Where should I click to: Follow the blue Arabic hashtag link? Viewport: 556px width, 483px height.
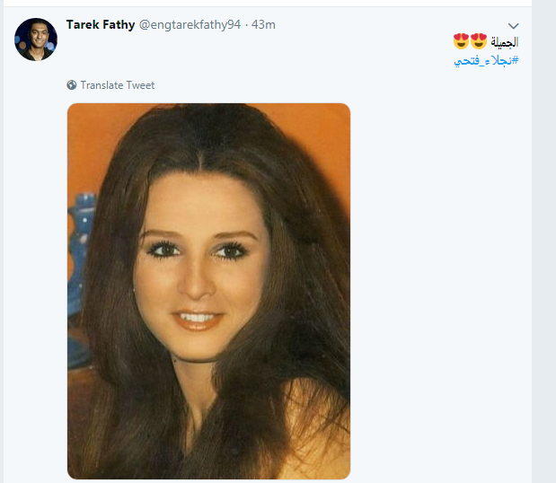click(x=486, y=61)
